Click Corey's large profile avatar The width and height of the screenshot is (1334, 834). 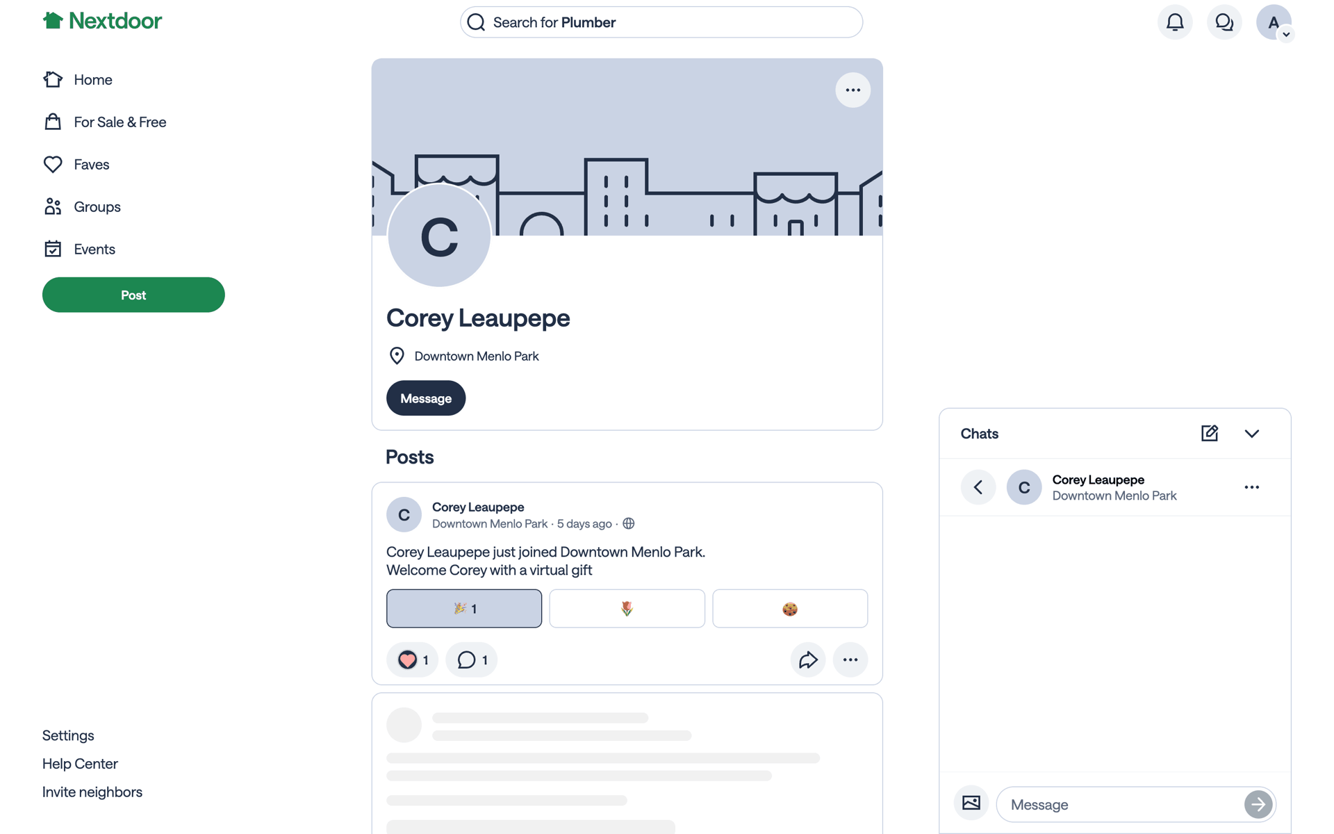tap(439, 236)
